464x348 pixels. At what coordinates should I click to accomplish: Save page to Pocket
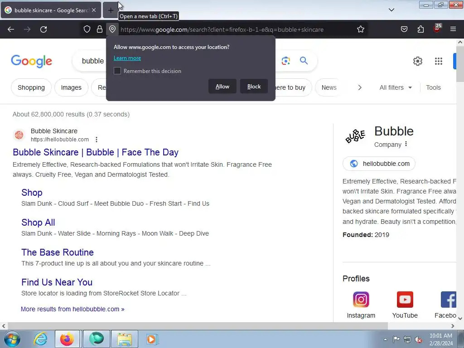click(404, 29)
